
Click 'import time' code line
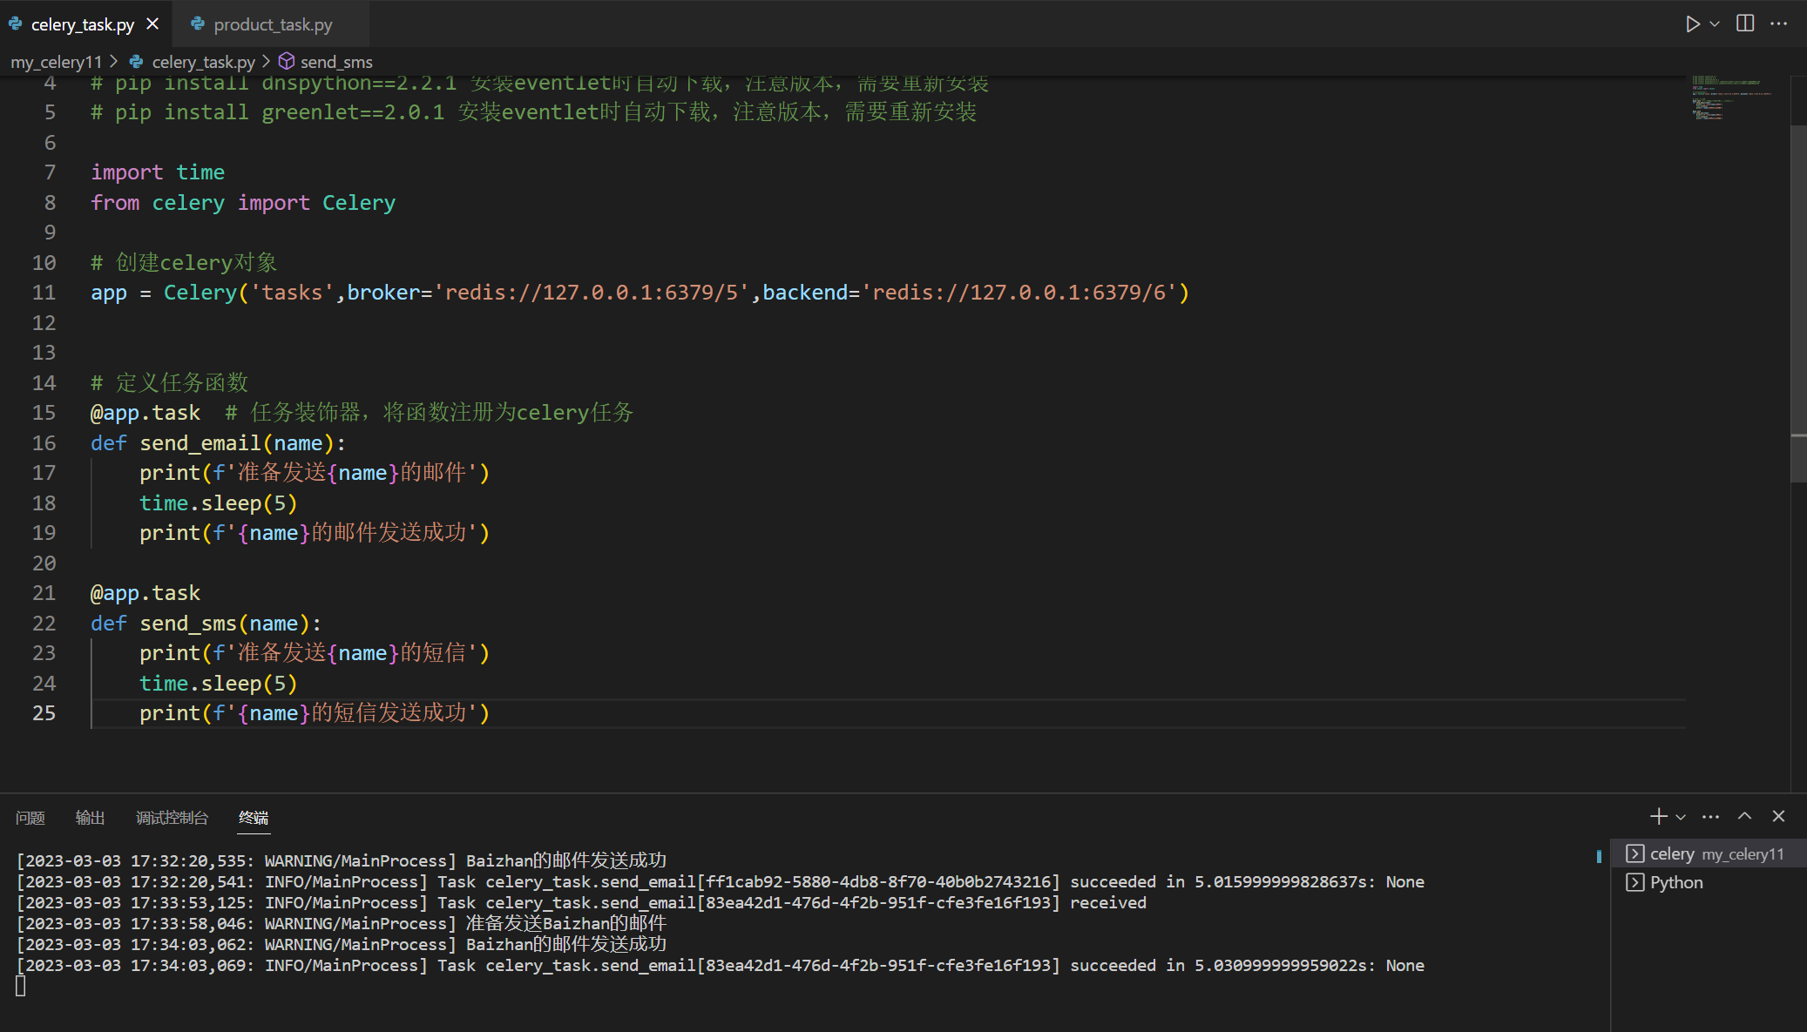coord(158,172)
